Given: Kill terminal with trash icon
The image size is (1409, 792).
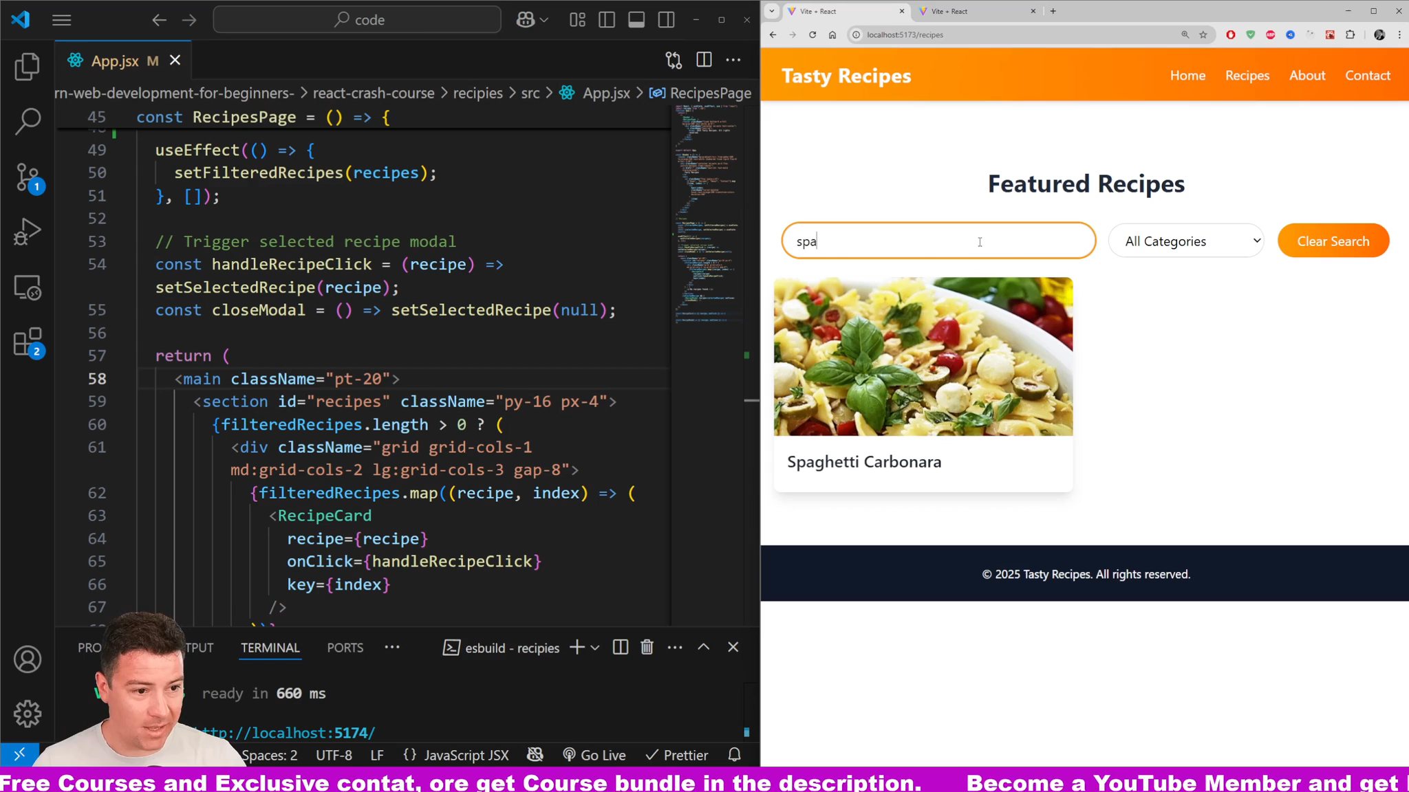Looking at the screenshot, I should point(647,648).
